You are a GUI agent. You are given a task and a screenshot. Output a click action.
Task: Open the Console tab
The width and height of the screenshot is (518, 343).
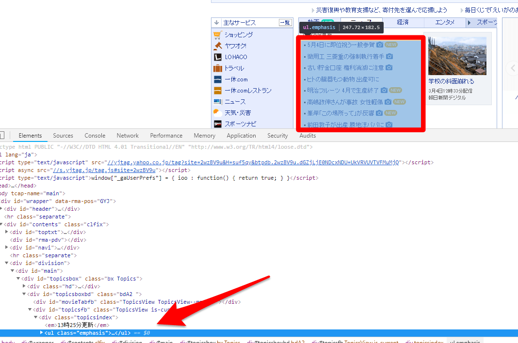[x=95, y=136]
